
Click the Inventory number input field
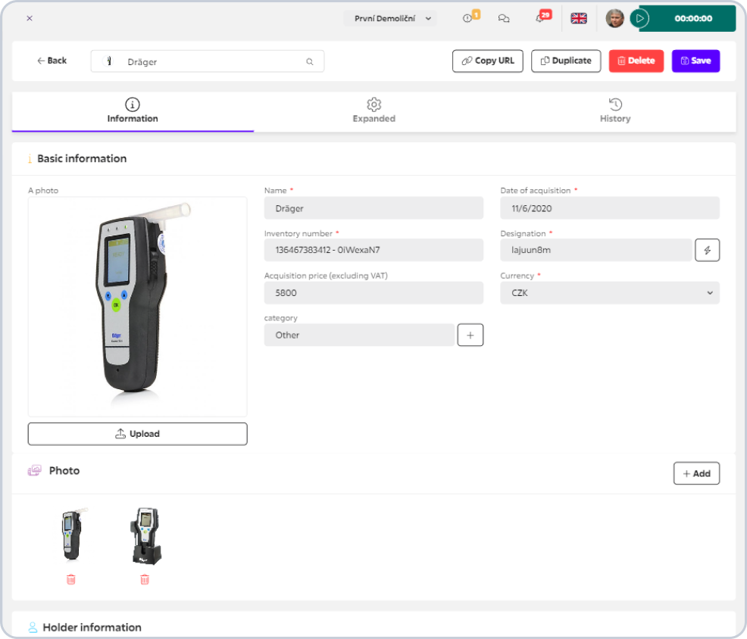(373, 250)
